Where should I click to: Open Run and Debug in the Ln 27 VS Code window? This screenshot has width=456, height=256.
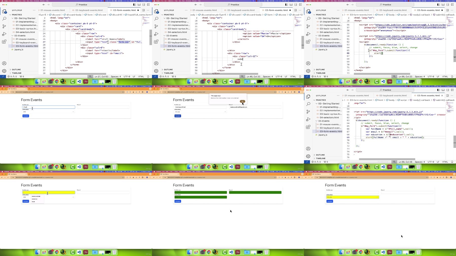tap(4, 34)
